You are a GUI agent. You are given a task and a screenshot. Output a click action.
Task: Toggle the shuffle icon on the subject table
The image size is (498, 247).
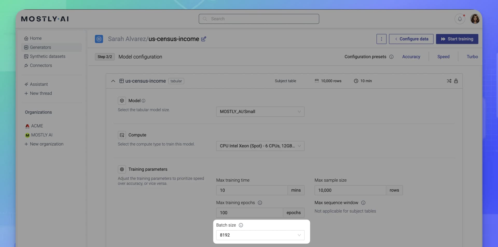pos(449,81)
